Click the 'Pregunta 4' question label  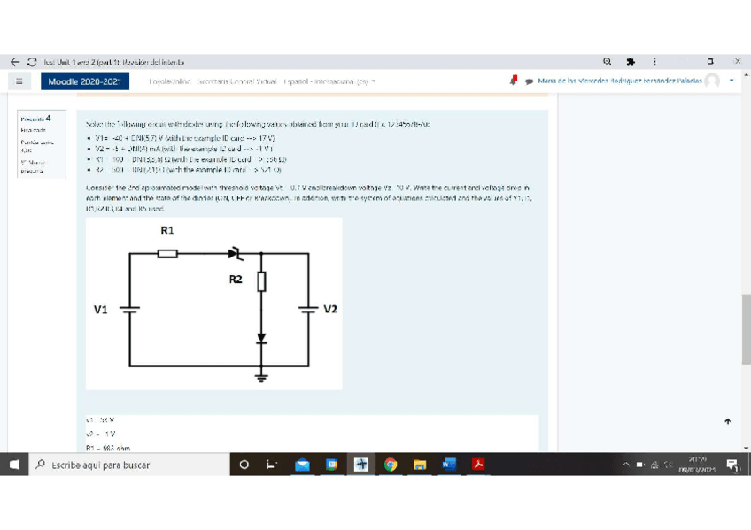tap(36, 119)
